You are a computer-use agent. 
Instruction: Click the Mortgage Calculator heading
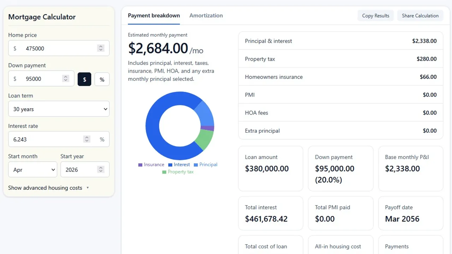coord(42,17)
